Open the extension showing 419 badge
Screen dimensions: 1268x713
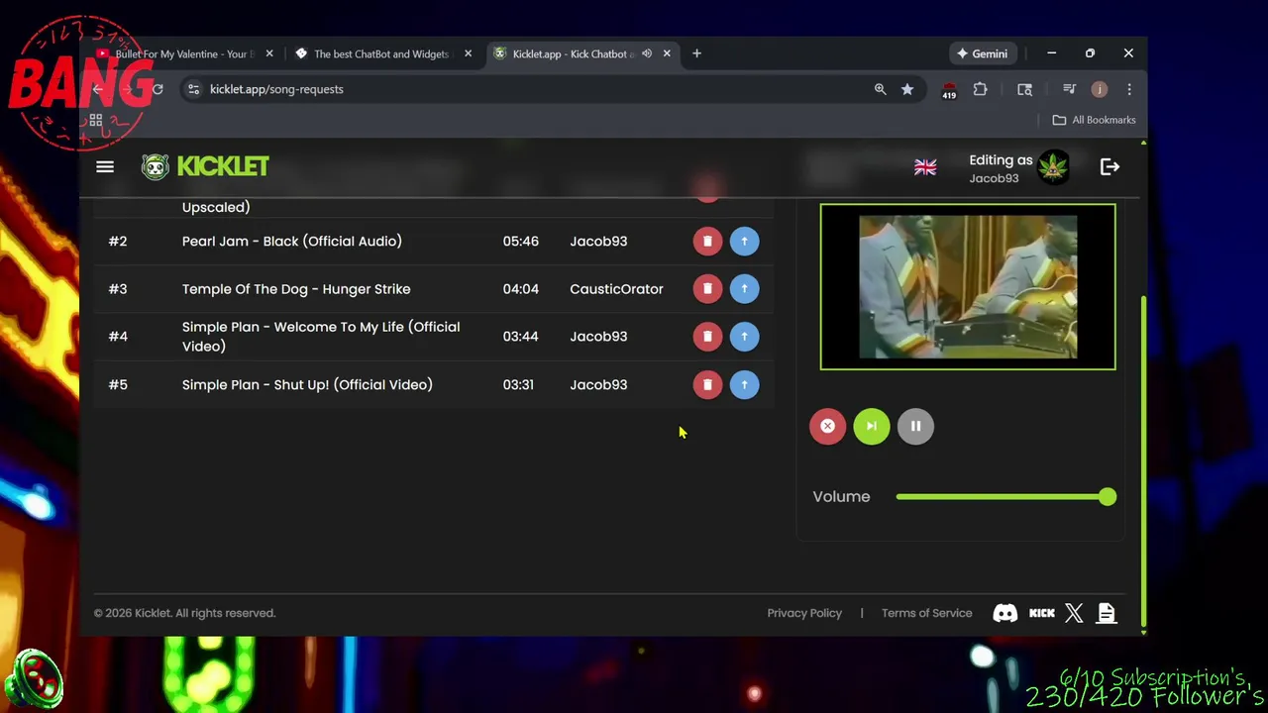tap(949, 90)
